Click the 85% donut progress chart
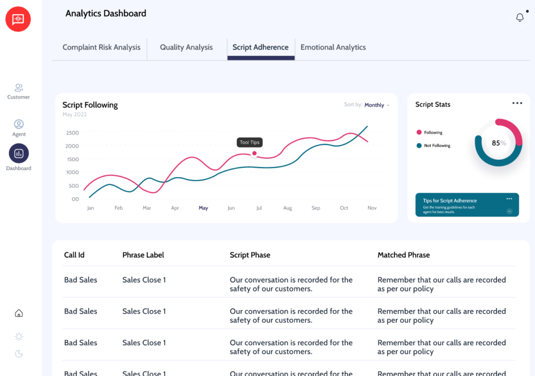This screenshot has width=535, height=376. pos(498,143)
